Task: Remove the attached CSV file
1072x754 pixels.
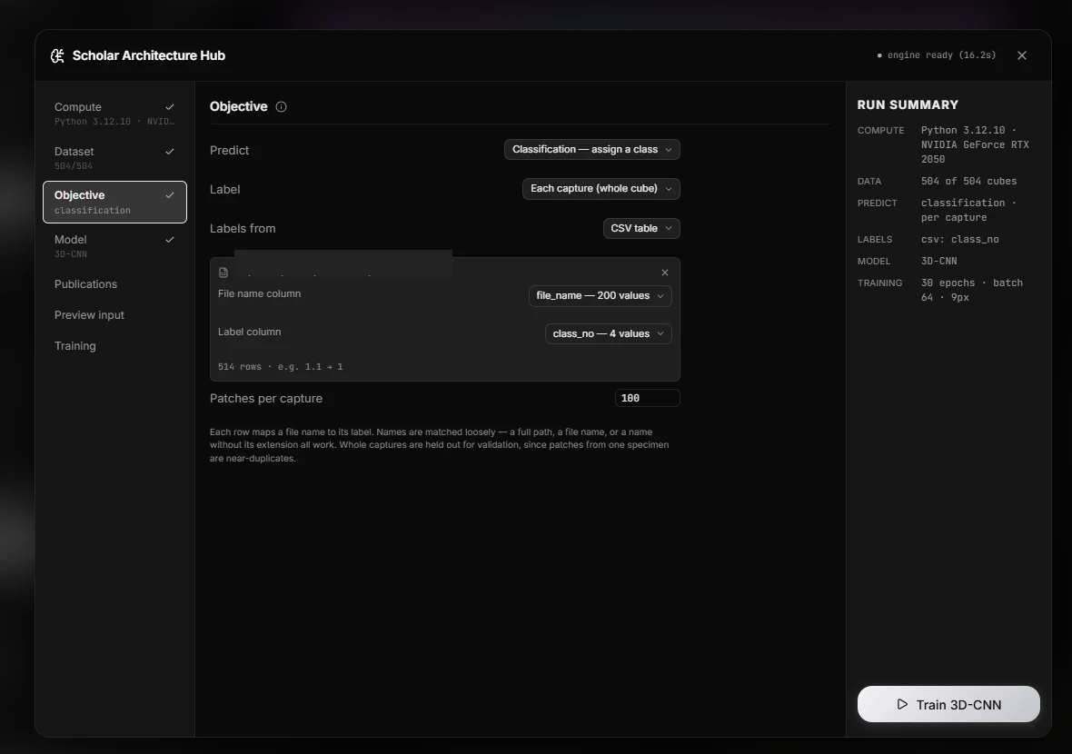Action: pyautogui.click(x=664, y=273)
